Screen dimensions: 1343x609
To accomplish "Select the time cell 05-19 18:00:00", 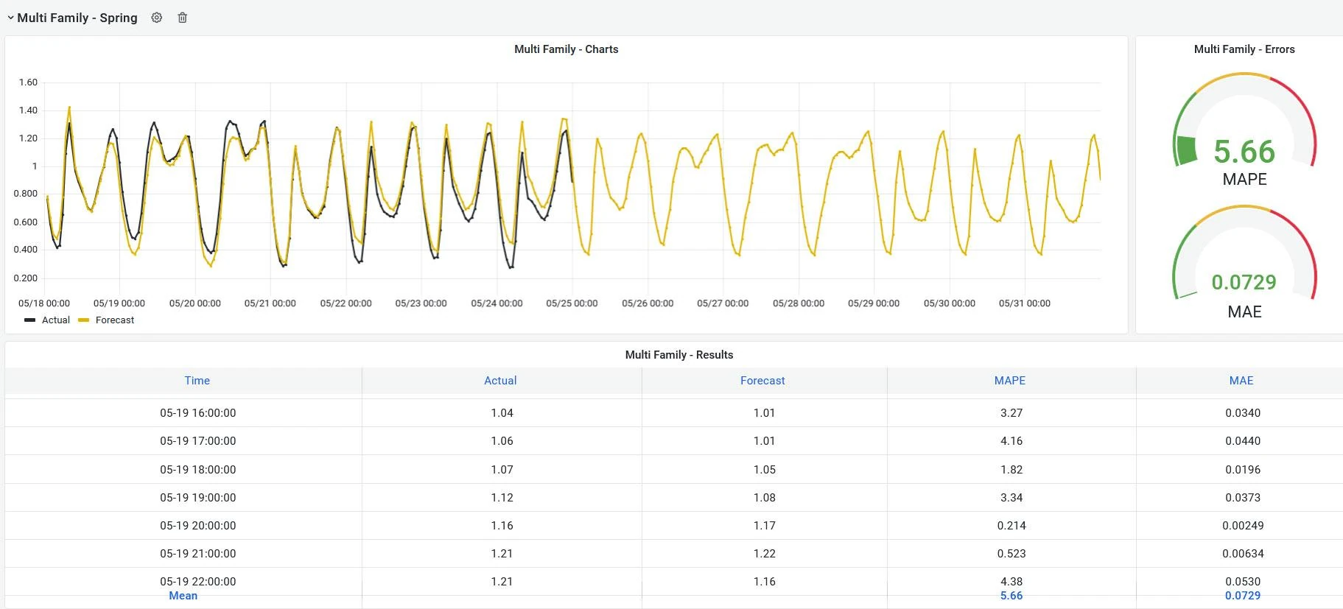I will tap(198, 470).
